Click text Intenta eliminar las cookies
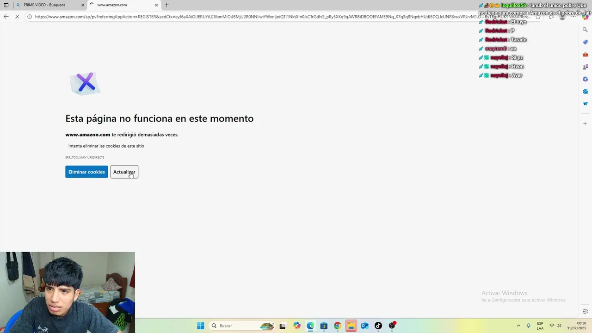592x333 pixels. (106, 146)
